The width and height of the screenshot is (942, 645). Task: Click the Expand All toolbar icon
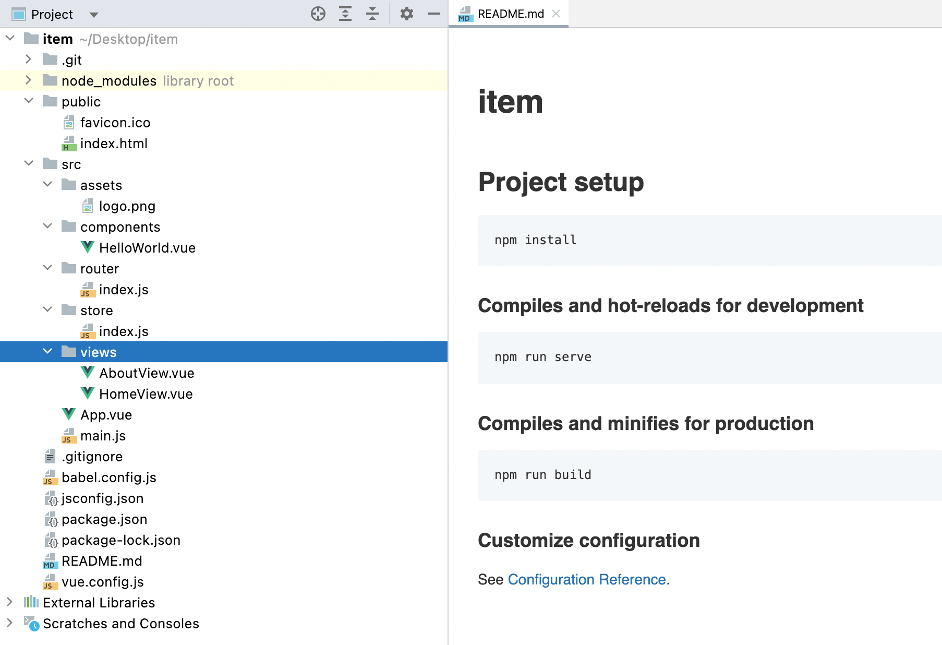point(345,14)
